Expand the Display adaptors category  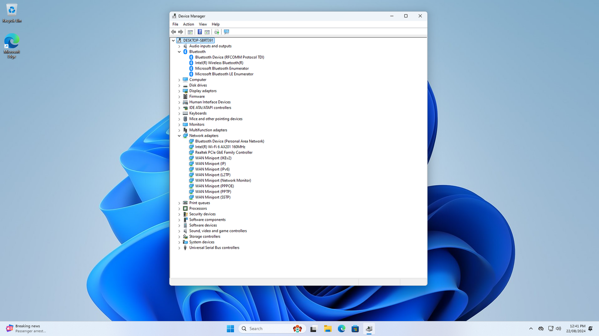179,91
